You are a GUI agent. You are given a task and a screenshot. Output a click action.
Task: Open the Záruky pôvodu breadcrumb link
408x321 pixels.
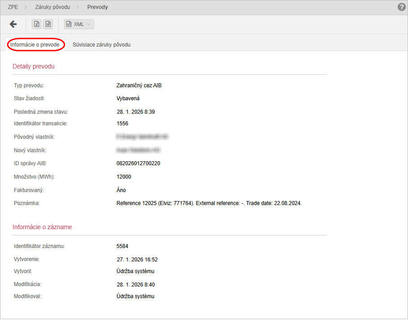(52, 7)
